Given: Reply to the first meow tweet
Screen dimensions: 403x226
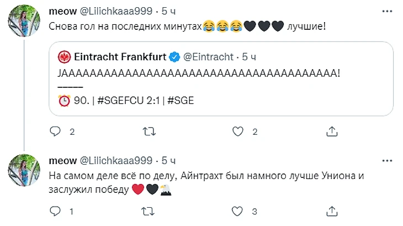Looking at the screenshot, I should (55, 131).
